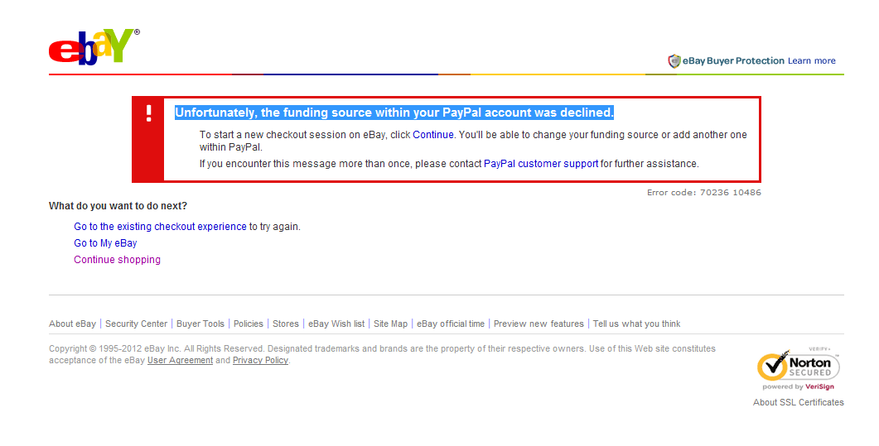Open eBay Wish list footer link
Viewport: 879px width, 446px height.
(x=336, y=324)
